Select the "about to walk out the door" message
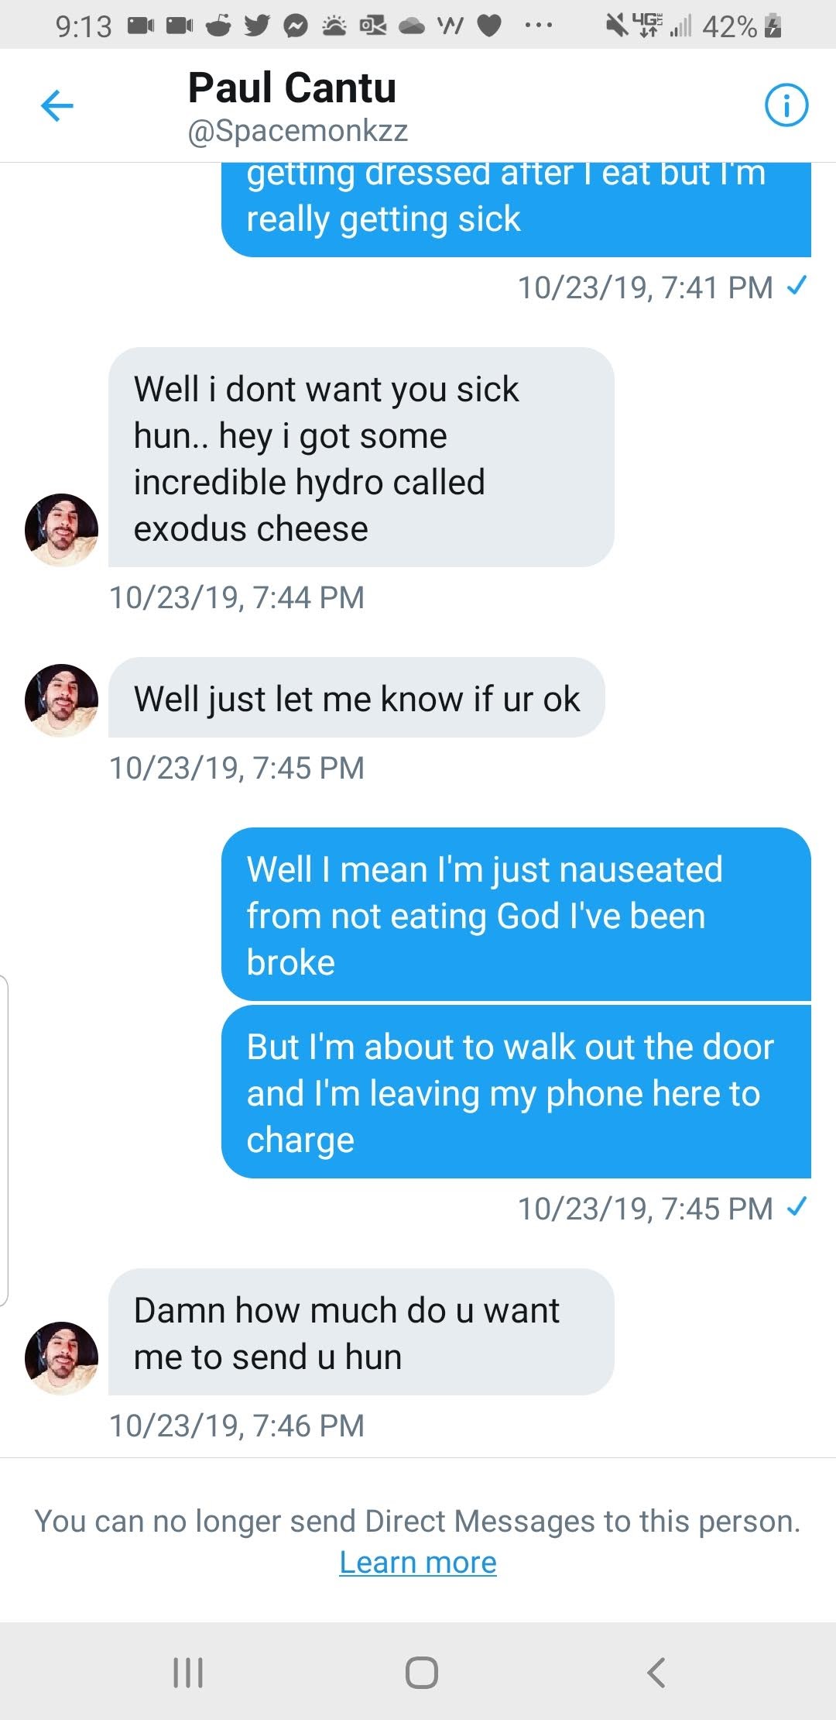Screen dimensions: 836x1720 (516, 1092)
